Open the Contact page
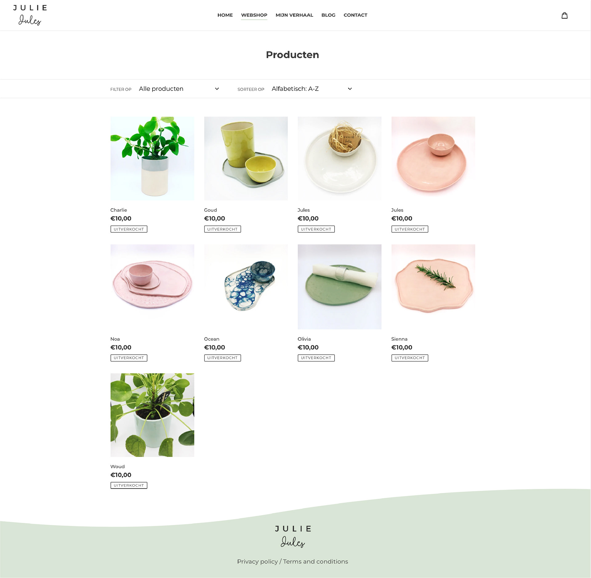Screen dimensions: 591x578 [355, 15]
